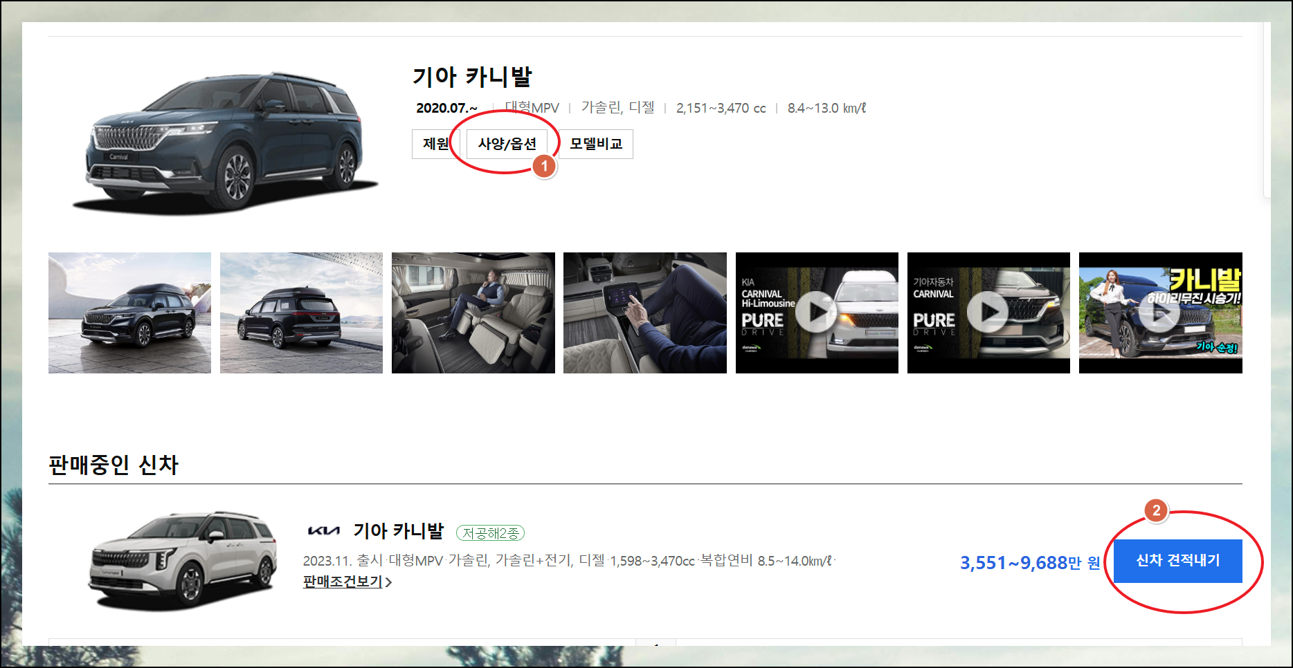
Task: Click the Kia logo in new car listing
Action: click(x=323, y=531)
